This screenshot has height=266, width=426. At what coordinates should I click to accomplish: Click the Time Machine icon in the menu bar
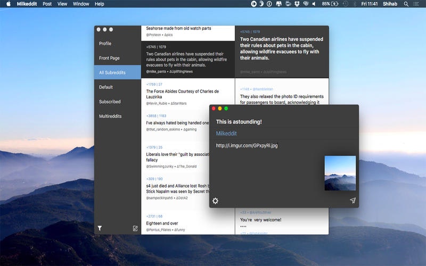pos(345,4)
